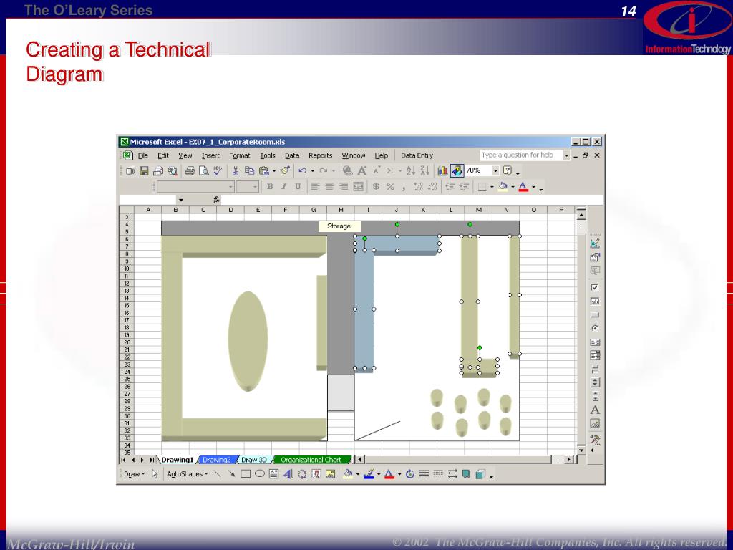Toggle Bold formatting
Screen dimensions: 733x550
click(270, 187)
